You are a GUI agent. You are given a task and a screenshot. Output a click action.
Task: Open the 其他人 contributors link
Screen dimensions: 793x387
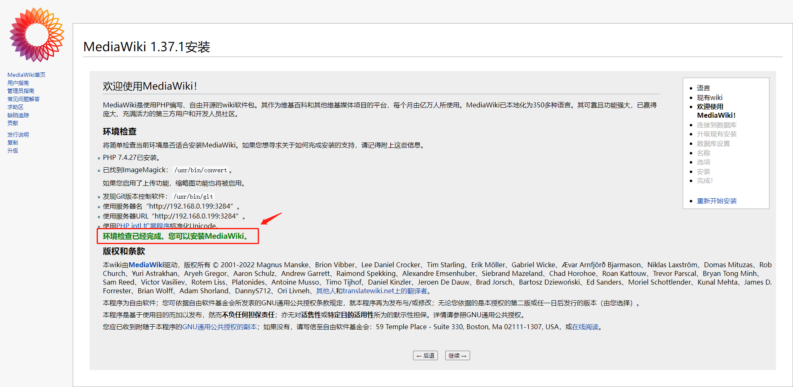coord(325,291)
